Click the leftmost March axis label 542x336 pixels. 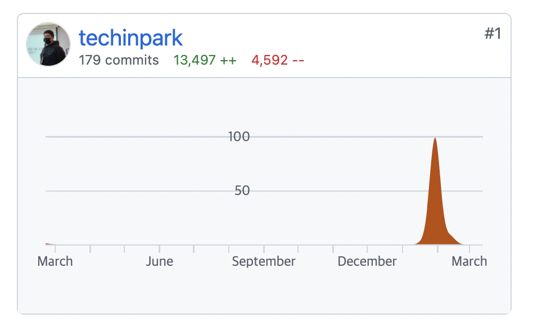tap(55, 261)
